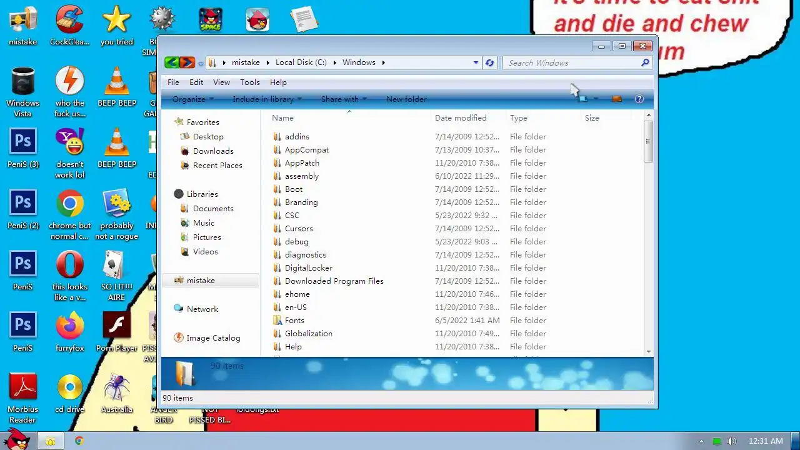
Task: Show hidden tray icons arrow
Action: [x=701, y=441]
